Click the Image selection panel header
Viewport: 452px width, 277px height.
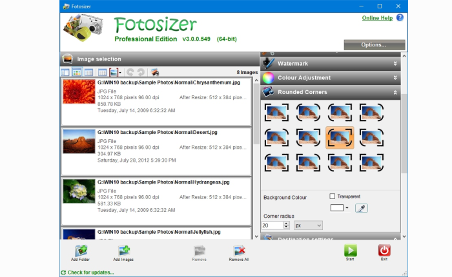point(160,59)
